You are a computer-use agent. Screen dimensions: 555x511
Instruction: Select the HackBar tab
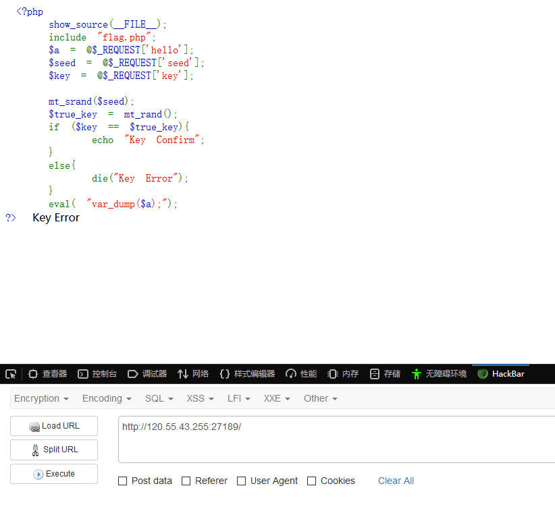click(500, 374)
